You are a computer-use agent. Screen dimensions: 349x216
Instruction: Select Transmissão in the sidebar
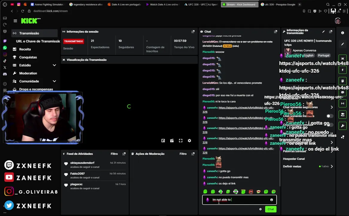pos(34,33)
